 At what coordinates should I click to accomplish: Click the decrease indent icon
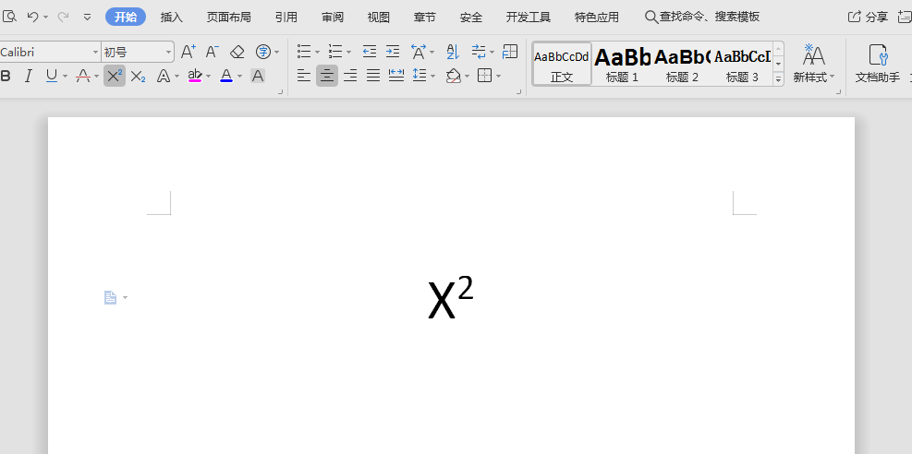370,52
